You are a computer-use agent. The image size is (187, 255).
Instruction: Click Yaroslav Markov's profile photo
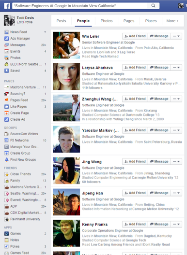click(x=66, y=140)
